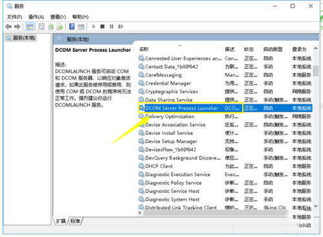Click the back arrow in toolbar
The image size is (323, 237).
pos(8,27)
